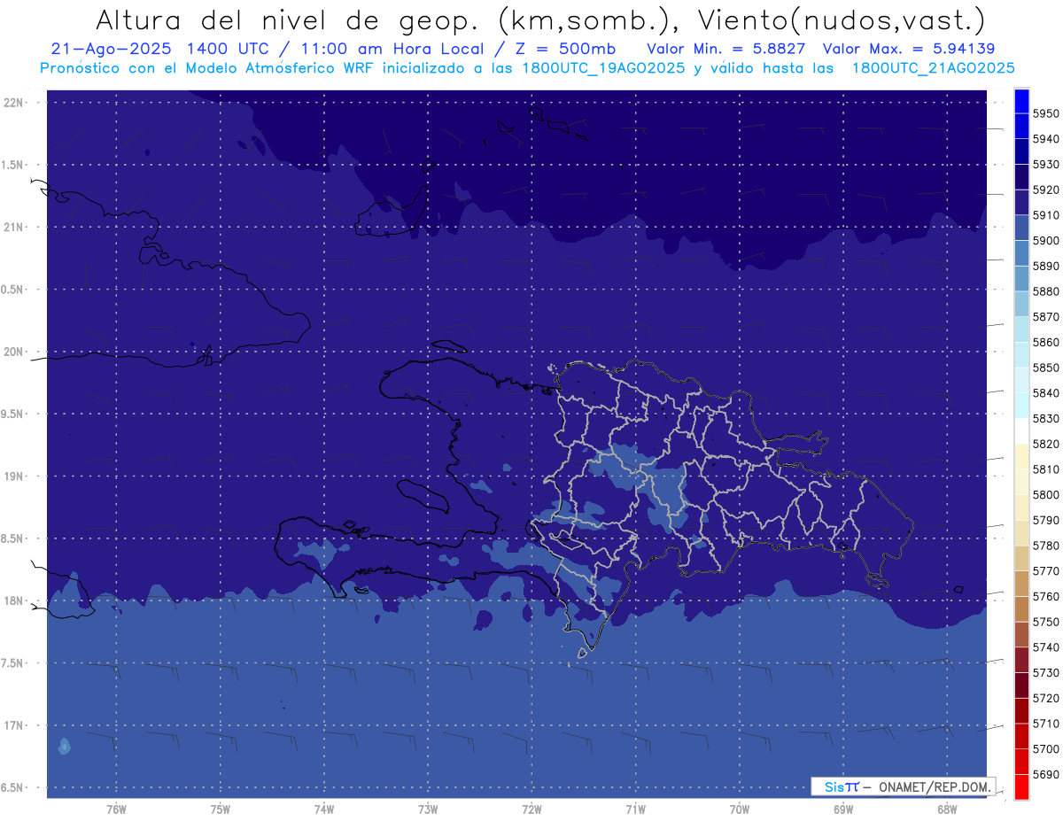Click the '5950' colorbar label
This screenshot has width=1063, height=821.
(1045, 113)
